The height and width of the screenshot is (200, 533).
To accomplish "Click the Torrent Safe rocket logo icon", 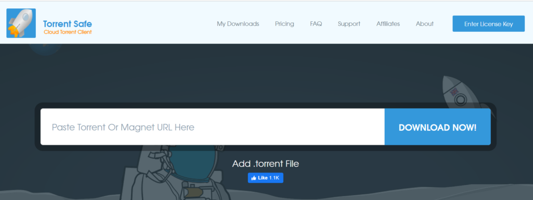I will pos(21,23).
